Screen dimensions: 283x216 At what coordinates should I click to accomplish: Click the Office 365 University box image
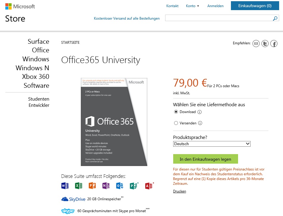pyautogui.click(x=114, y=122)
